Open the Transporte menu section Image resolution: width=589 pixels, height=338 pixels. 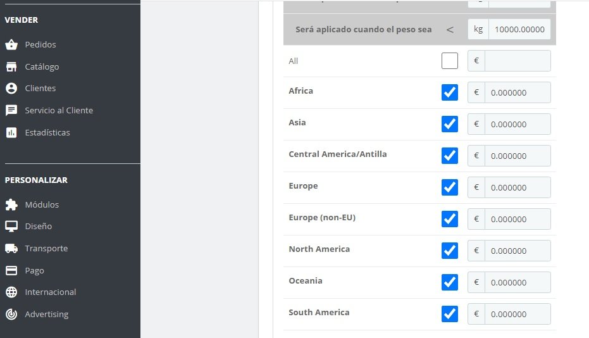pyautogui.click(x=46, y=249)
